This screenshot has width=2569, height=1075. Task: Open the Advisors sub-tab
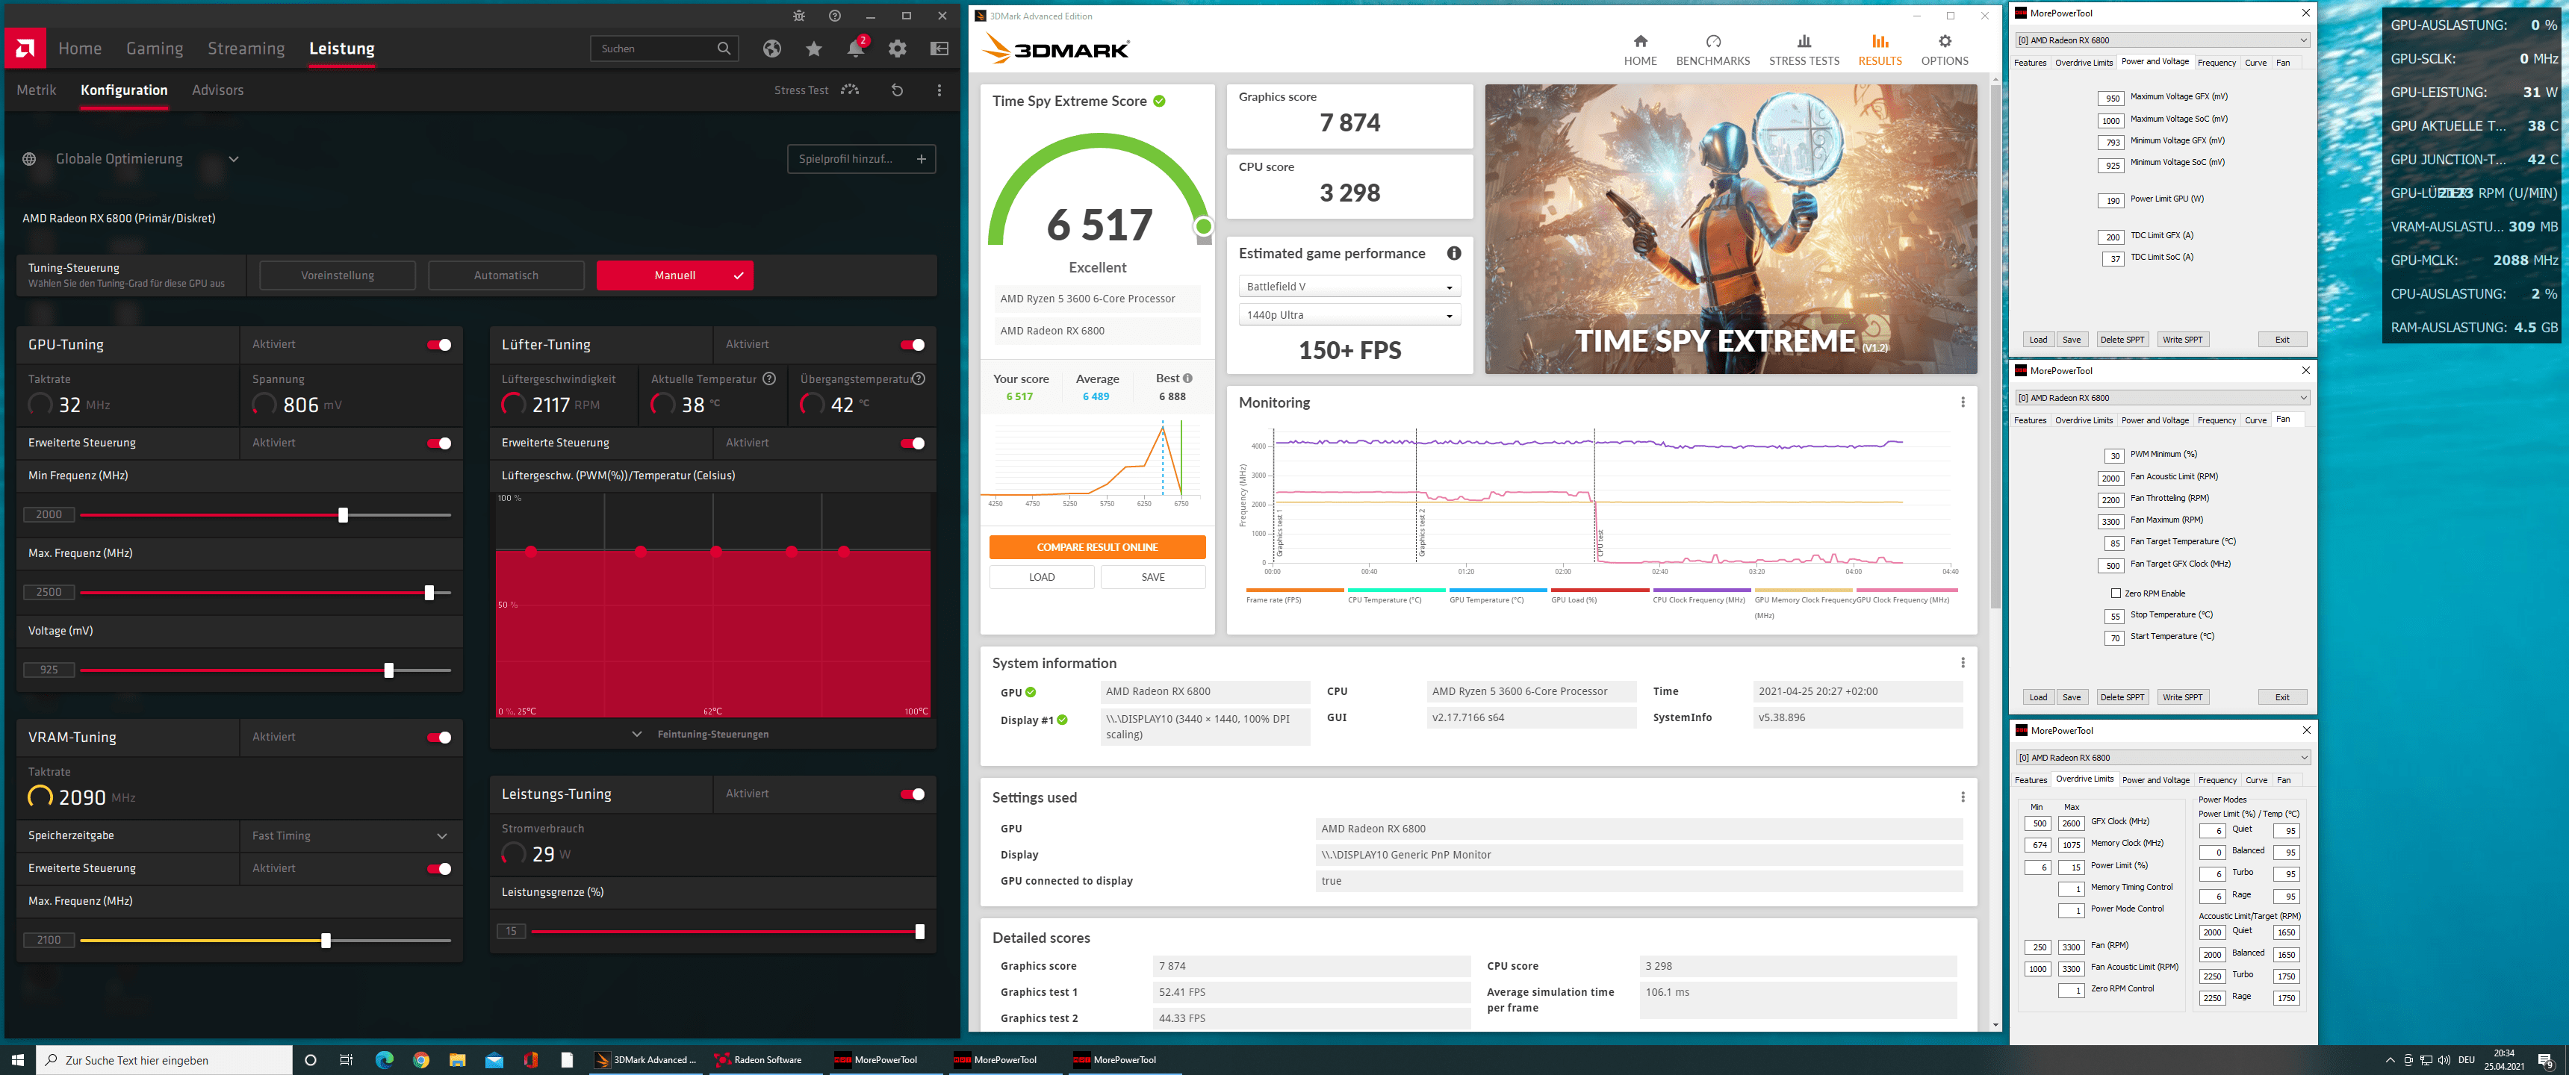[x=217, y=90]
